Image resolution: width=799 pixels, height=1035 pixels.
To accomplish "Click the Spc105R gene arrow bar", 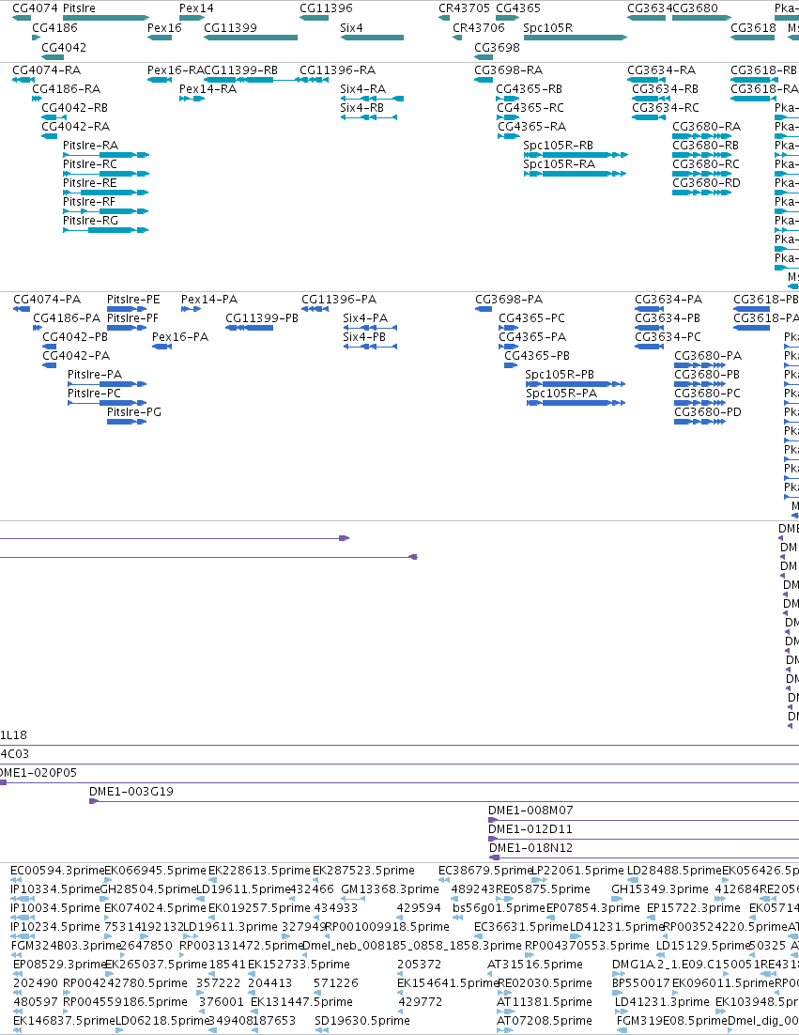I will [x=575, y=38].
